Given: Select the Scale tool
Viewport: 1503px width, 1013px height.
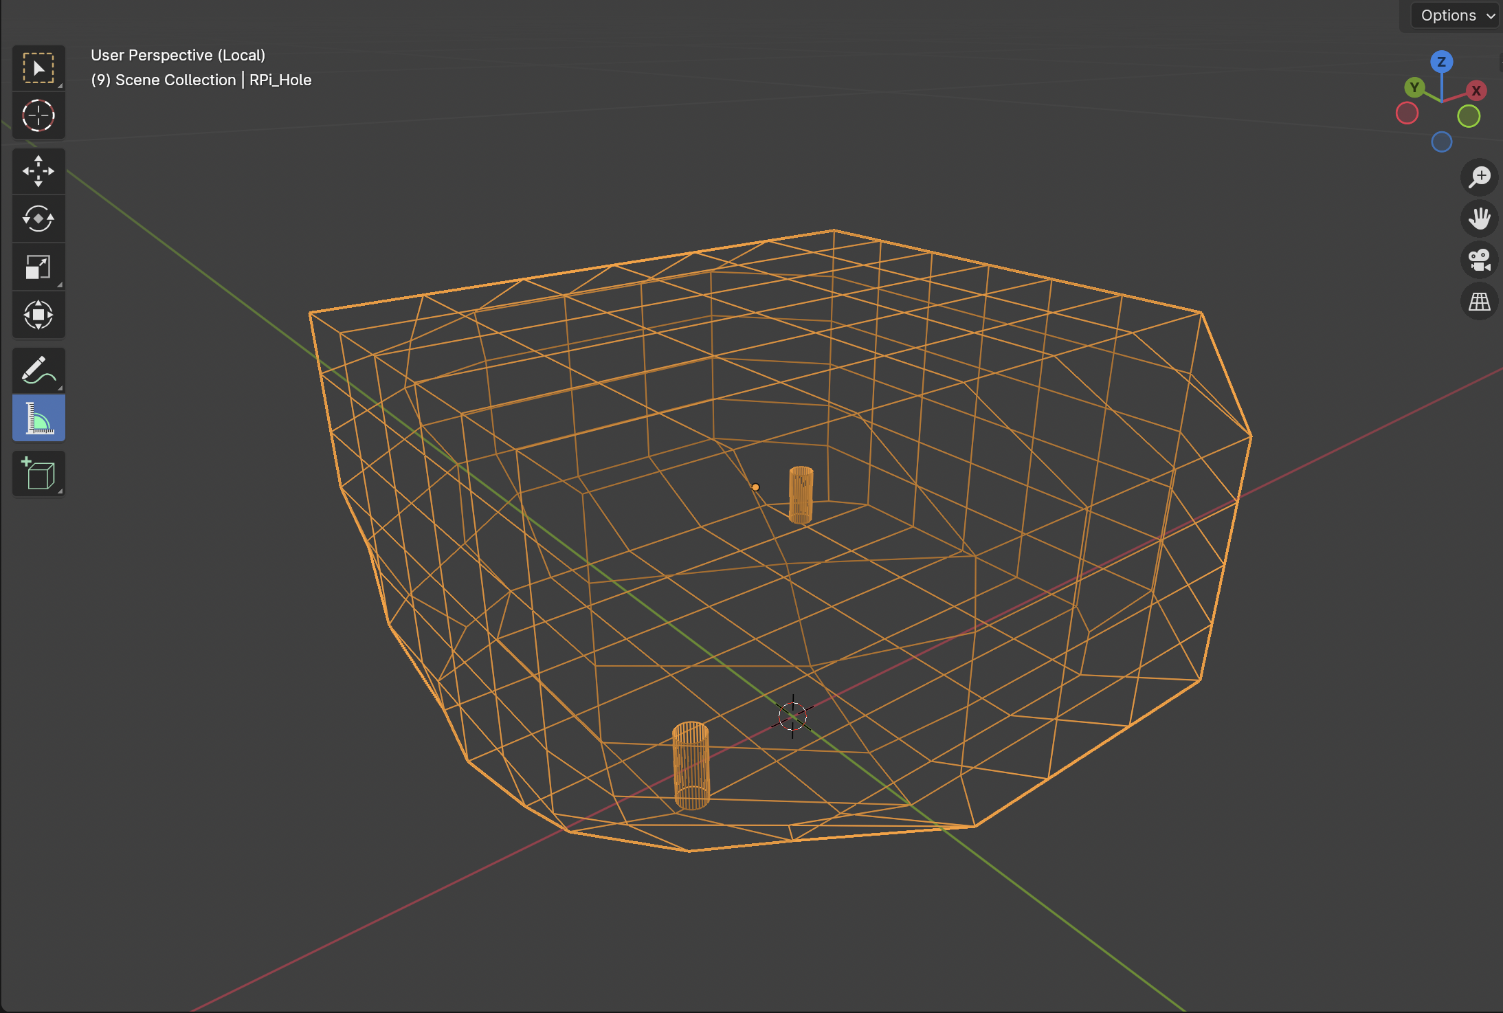Looking at the screenshot, I should tap(38, 267).
